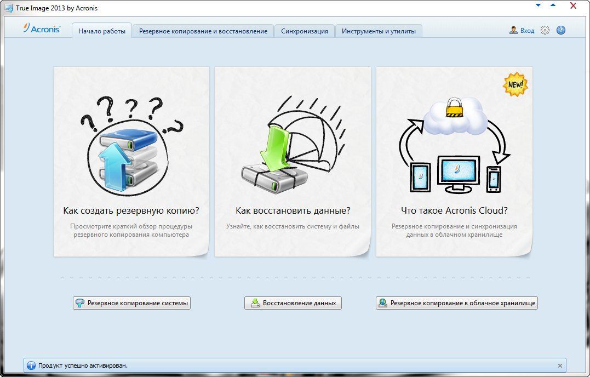Open help with the question mark icon

click(x=560, y=31)
